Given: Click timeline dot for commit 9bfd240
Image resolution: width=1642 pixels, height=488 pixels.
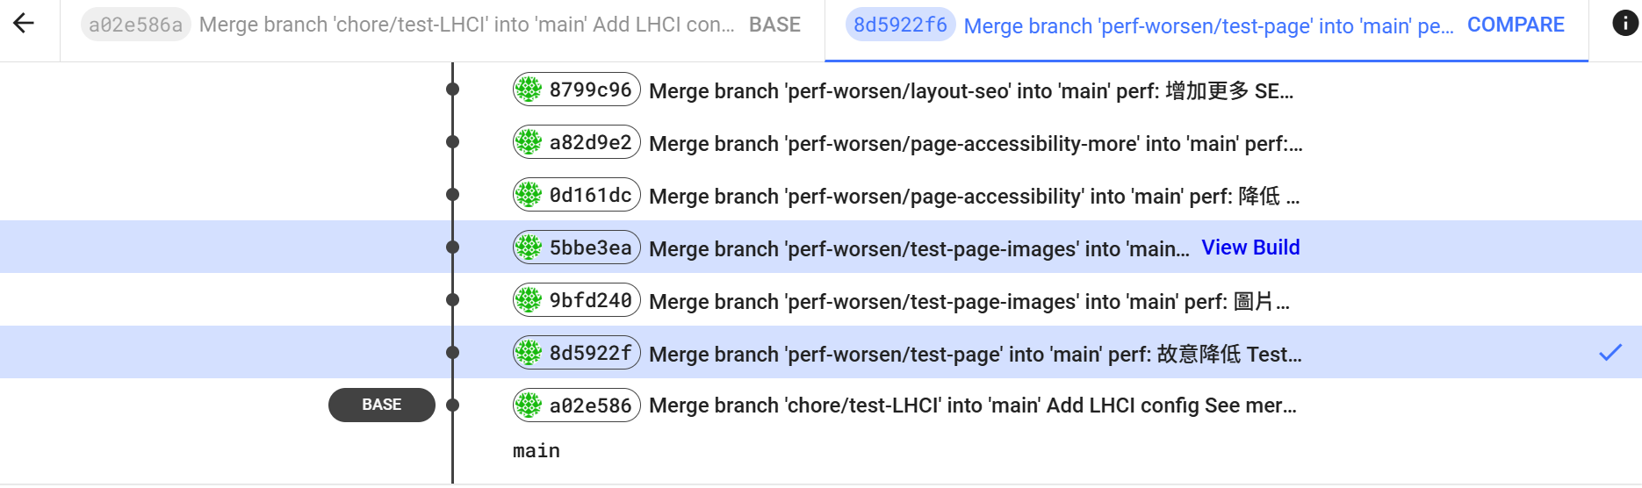Looking at the screenshot, I should pyautogui.click(x=452, y=300).
